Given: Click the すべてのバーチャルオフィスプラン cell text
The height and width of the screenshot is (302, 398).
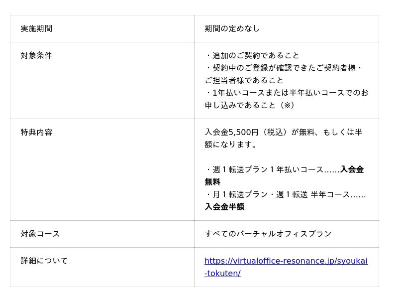Looking at the screenshot, I should pyautogui.click(x=268, y=234).
